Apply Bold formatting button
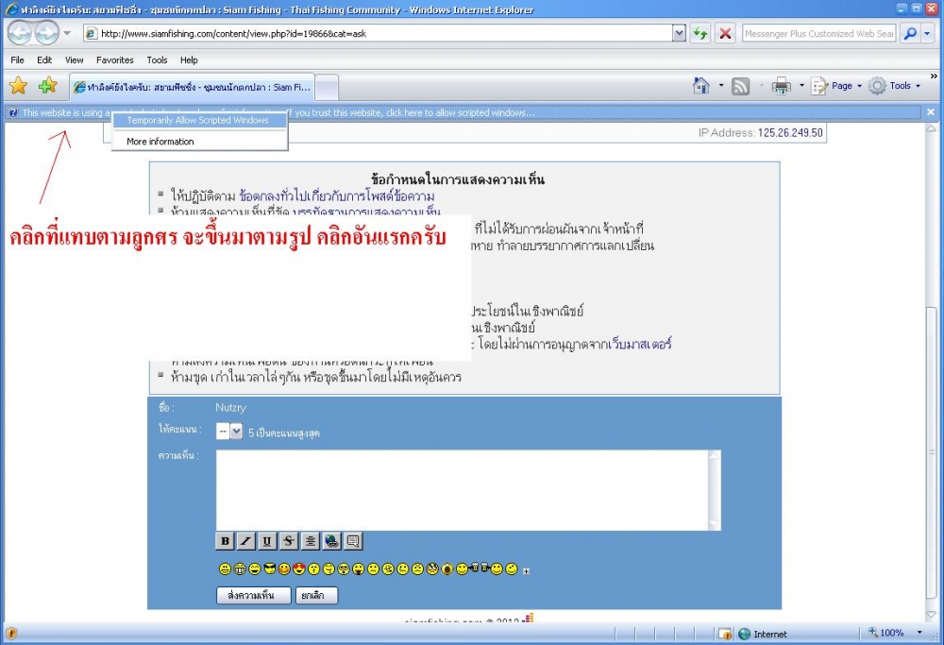Screen dimensions: 944x645 click(x=225, y=541)
